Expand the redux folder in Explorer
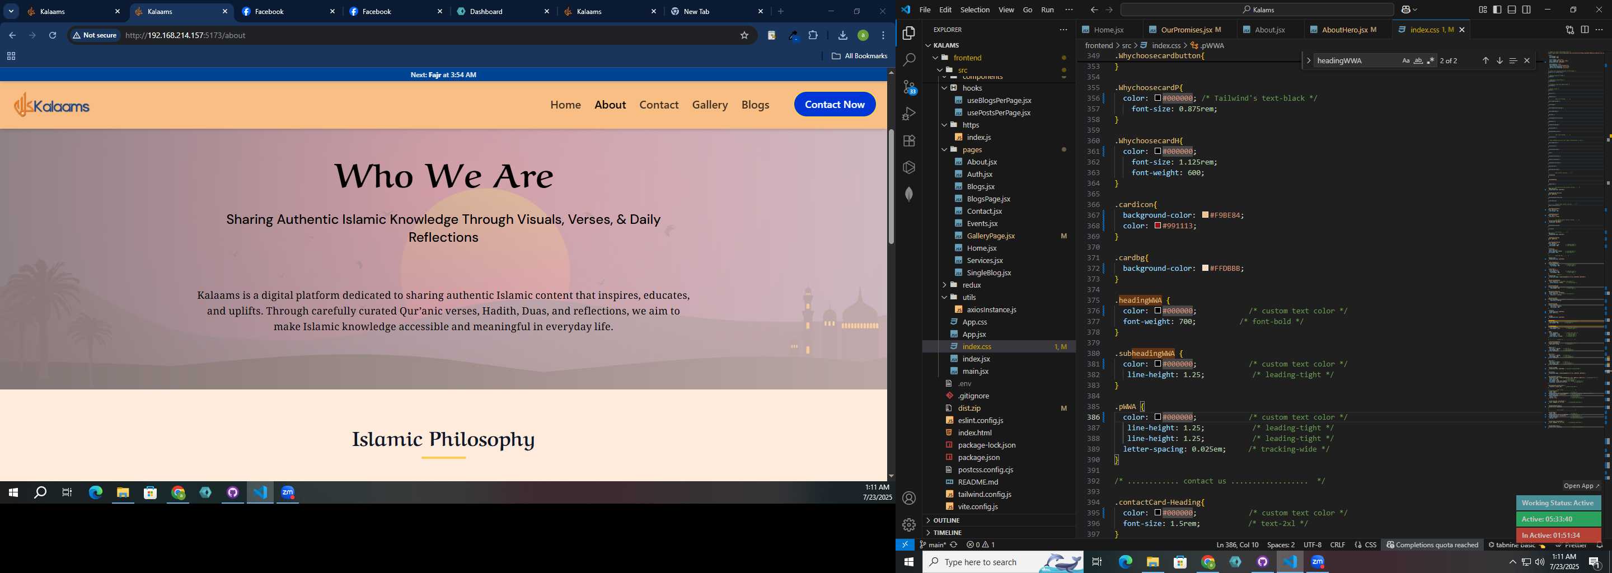 (944, 285)
